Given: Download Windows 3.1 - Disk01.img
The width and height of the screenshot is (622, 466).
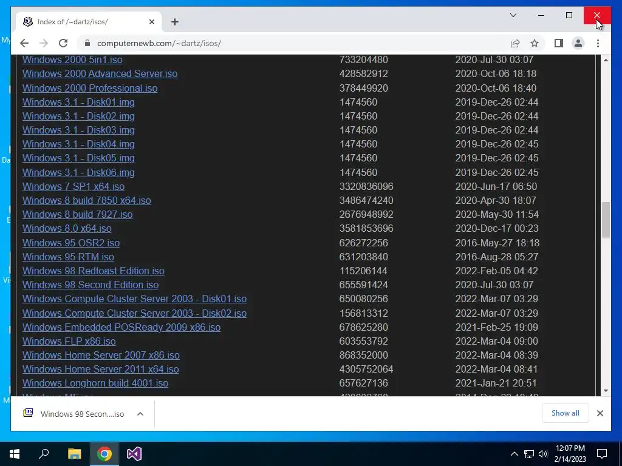Looking at the screenshot, I should 78,102.
